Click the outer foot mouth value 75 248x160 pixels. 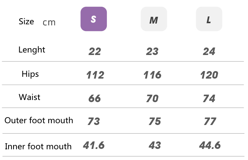point(155,121)
